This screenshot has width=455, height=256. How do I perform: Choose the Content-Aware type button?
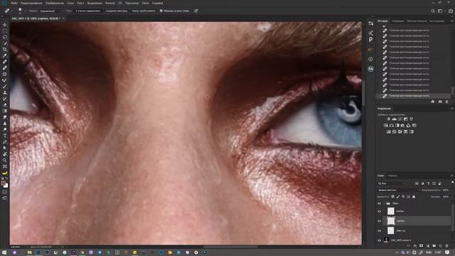pos(88,11)
